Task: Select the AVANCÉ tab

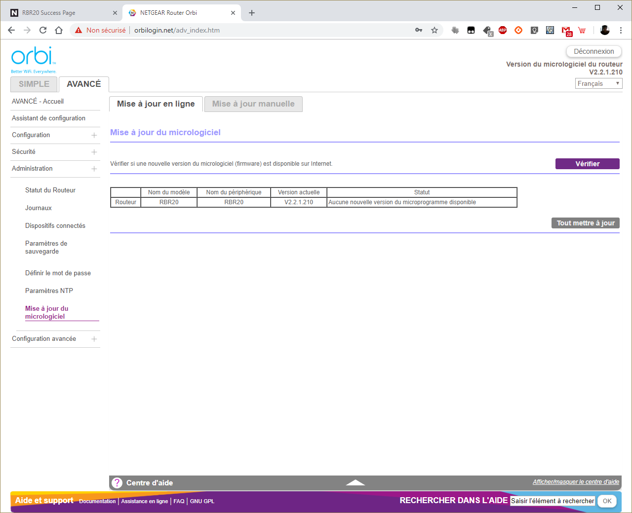Action: click(x=84, y=84)
